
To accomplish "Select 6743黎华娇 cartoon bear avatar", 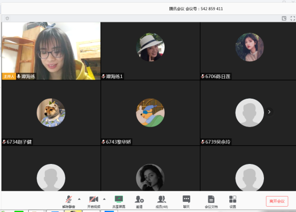I will point(150,113).
